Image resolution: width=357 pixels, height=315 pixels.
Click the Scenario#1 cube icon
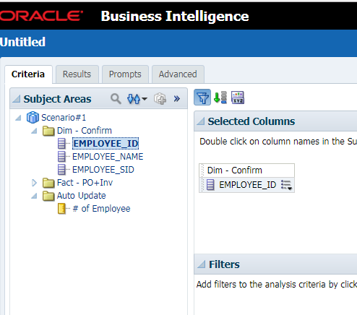(33, 118)
